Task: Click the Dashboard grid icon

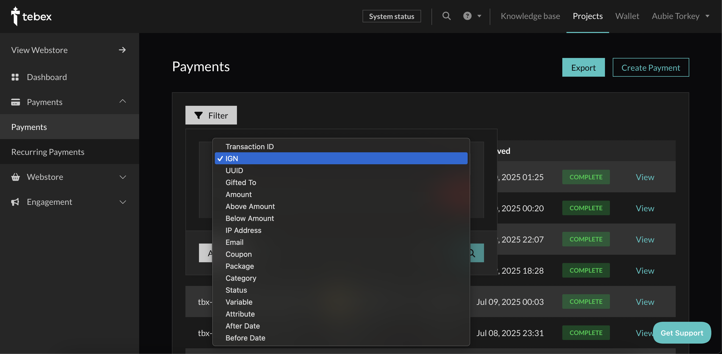Action: coord(15,77)
